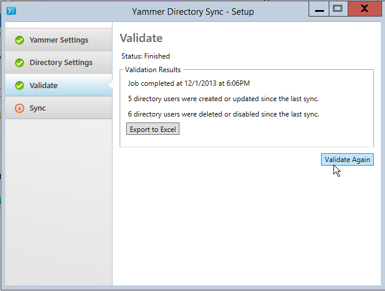Click the orange step 4 icon beside Sync
Viewport: 385px width, 291px height.
20,108
